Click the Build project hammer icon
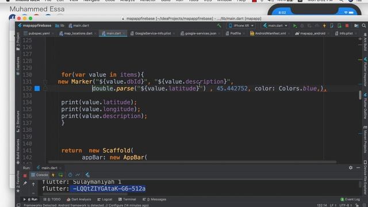Image resolution: width=368 pixels, height=207 pixels. tap(219, 25)
